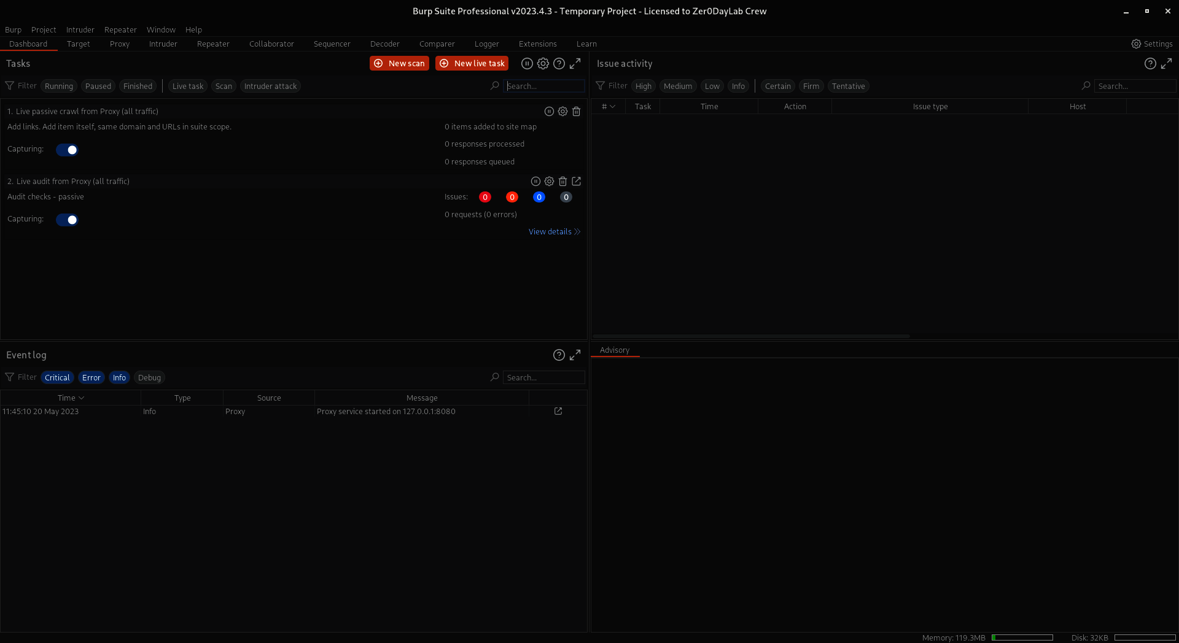The height and width of the screenshot is (643, 1179).
Task: Sort issues by number column arrow
Action: click(612, 107)
